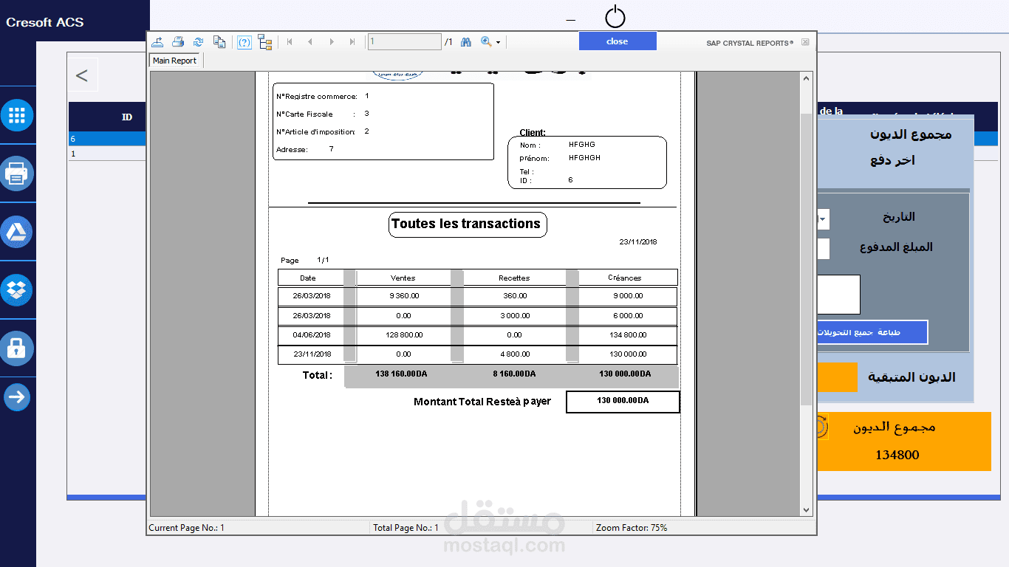
Task: Click the power icon at top
Action: [x=615, y=16]
